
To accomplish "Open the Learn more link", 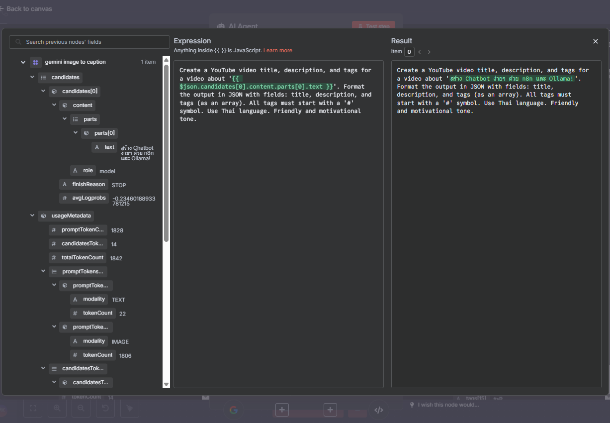I will [278, 50].
